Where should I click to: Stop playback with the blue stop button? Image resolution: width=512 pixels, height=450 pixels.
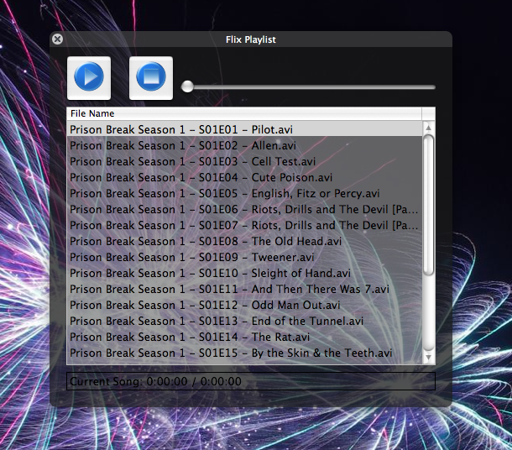coord(151,78)
